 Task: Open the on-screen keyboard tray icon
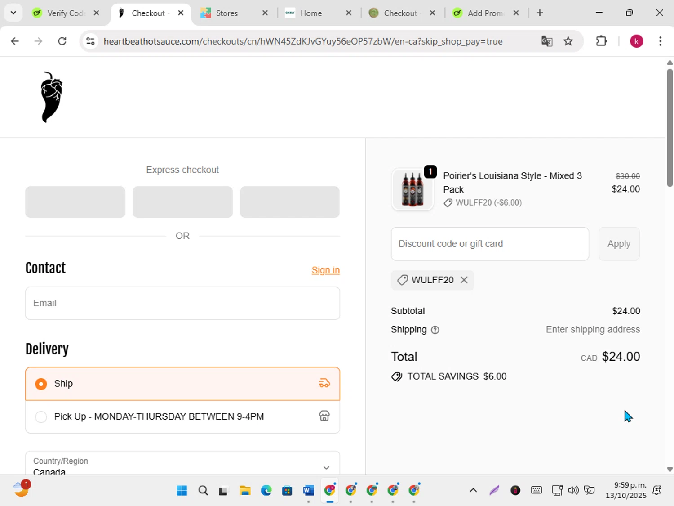pos(536,490)
